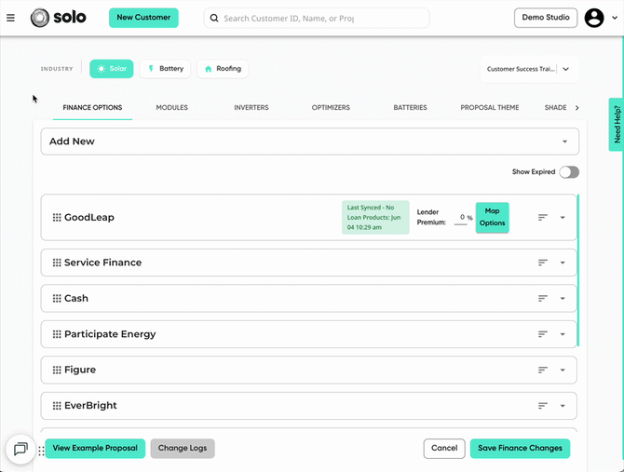
Task: Expand the Participate Energy row
Action: 563,334
